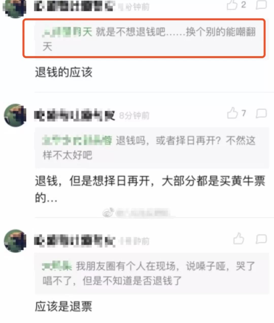Open avatar of the 8分钟前 commenter

15,115
